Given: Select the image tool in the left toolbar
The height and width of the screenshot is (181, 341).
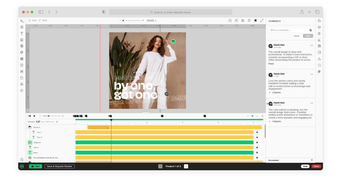Looking at the screenshot, I should tap(21, 40).
